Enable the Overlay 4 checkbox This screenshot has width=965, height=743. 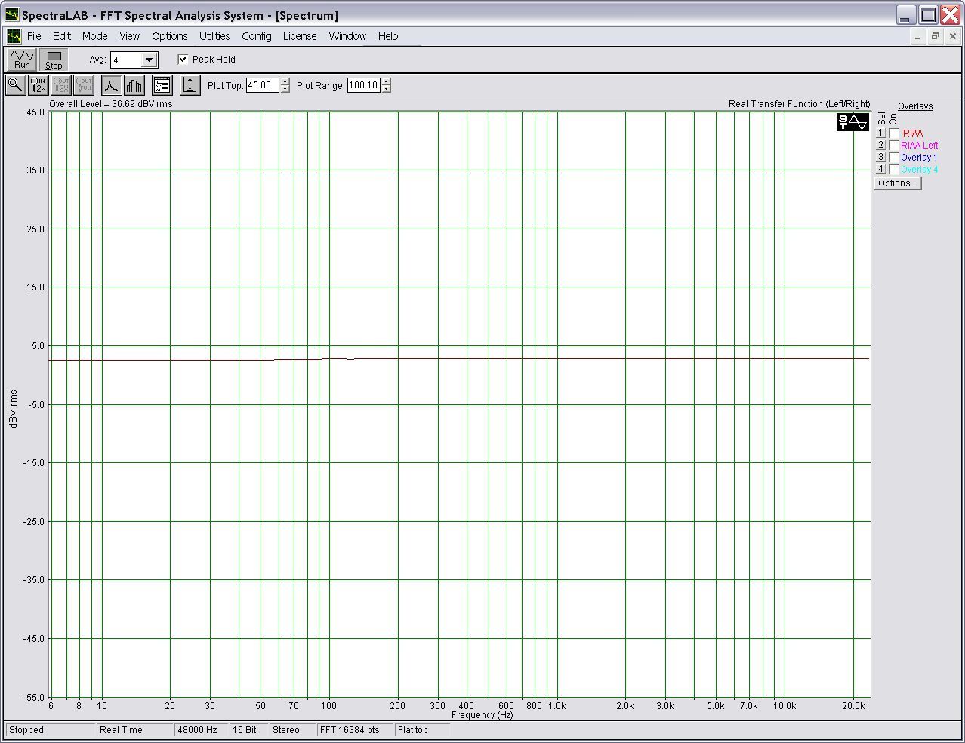895,170
